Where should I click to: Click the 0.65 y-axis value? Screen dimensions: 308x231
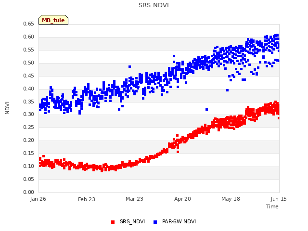(x=28, y=24)
